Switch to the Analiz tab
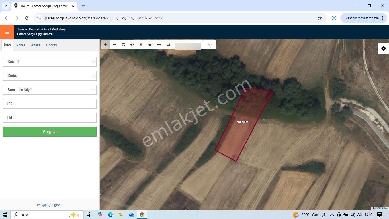This screenshot has width=389, height=219. 36,45
